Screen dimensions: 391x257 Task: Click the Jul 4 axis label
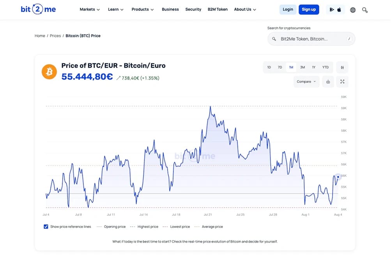(x=46, y=215)
